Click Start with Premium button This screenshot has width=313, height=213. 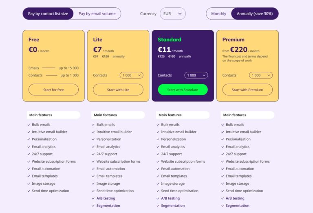pyautogui.click(x=247, y=90)
